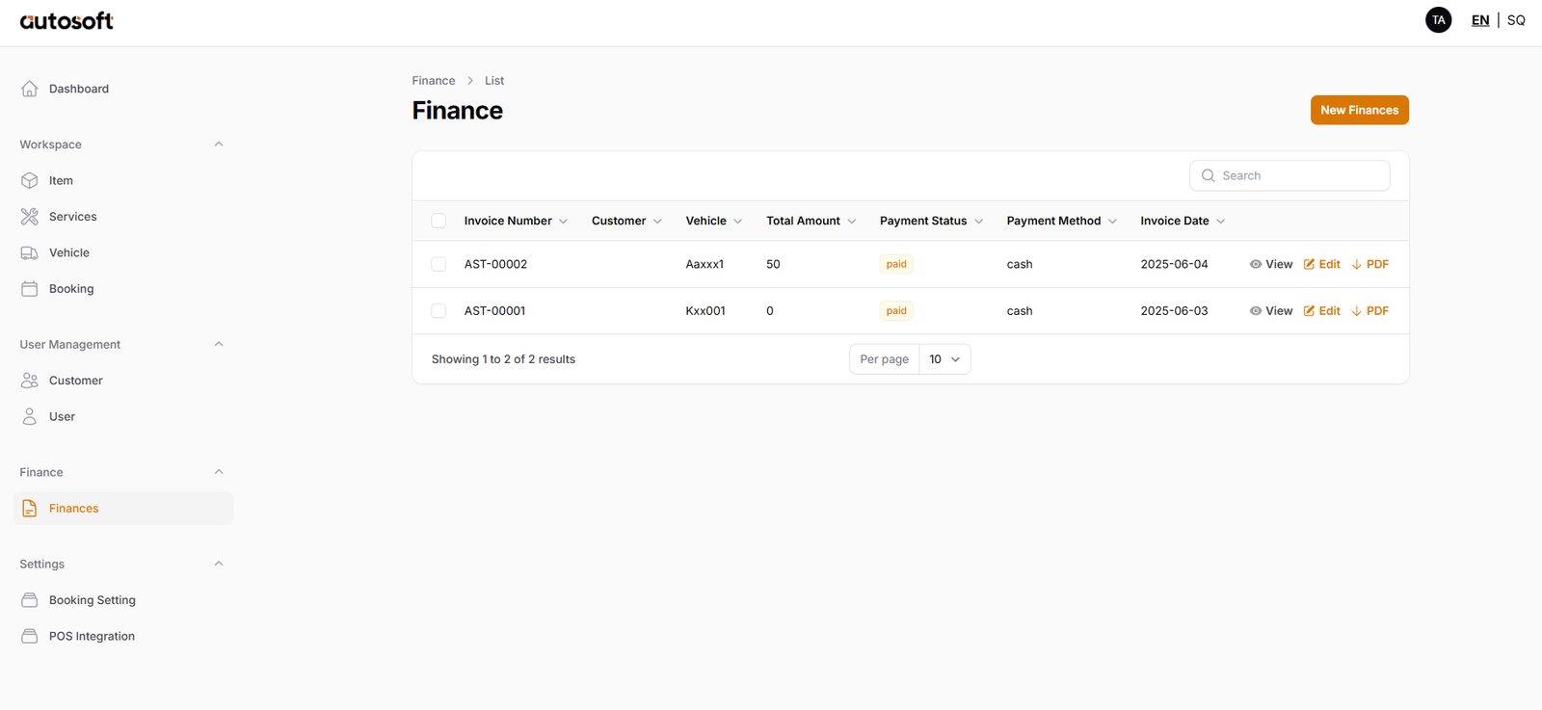Go to Booking Setting in sidebar
This screenshot has height=710, width=1542.
[92, 600]
